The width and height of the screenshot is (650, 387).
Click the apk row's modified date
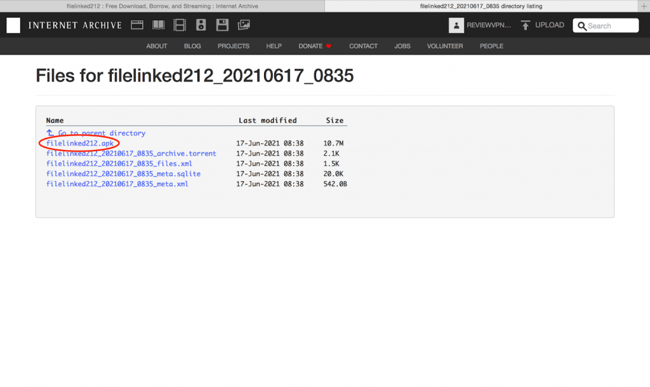tap(270, 143)
